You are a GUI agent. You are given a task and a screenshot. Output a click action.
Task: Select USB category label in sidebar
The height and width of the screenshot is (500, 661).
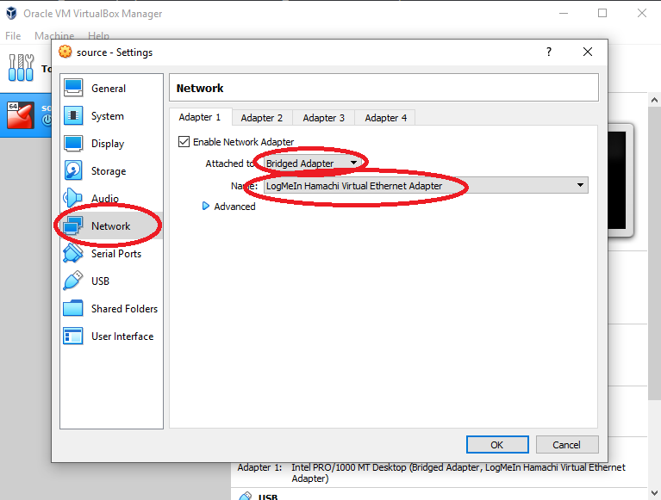pos(100,281)
